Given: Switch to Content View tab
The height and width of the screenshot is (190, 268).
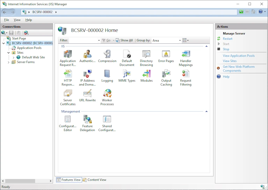Looking at the screenshot, I should (x=95, y=180).
